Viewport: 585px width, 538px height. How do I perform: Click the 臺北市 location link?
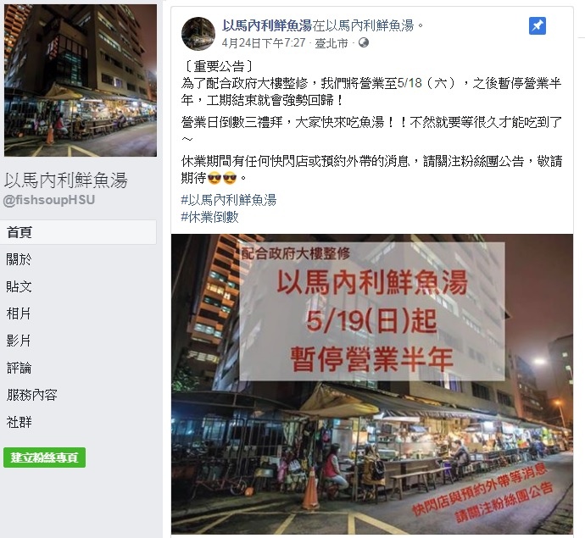tap(331, 43)
